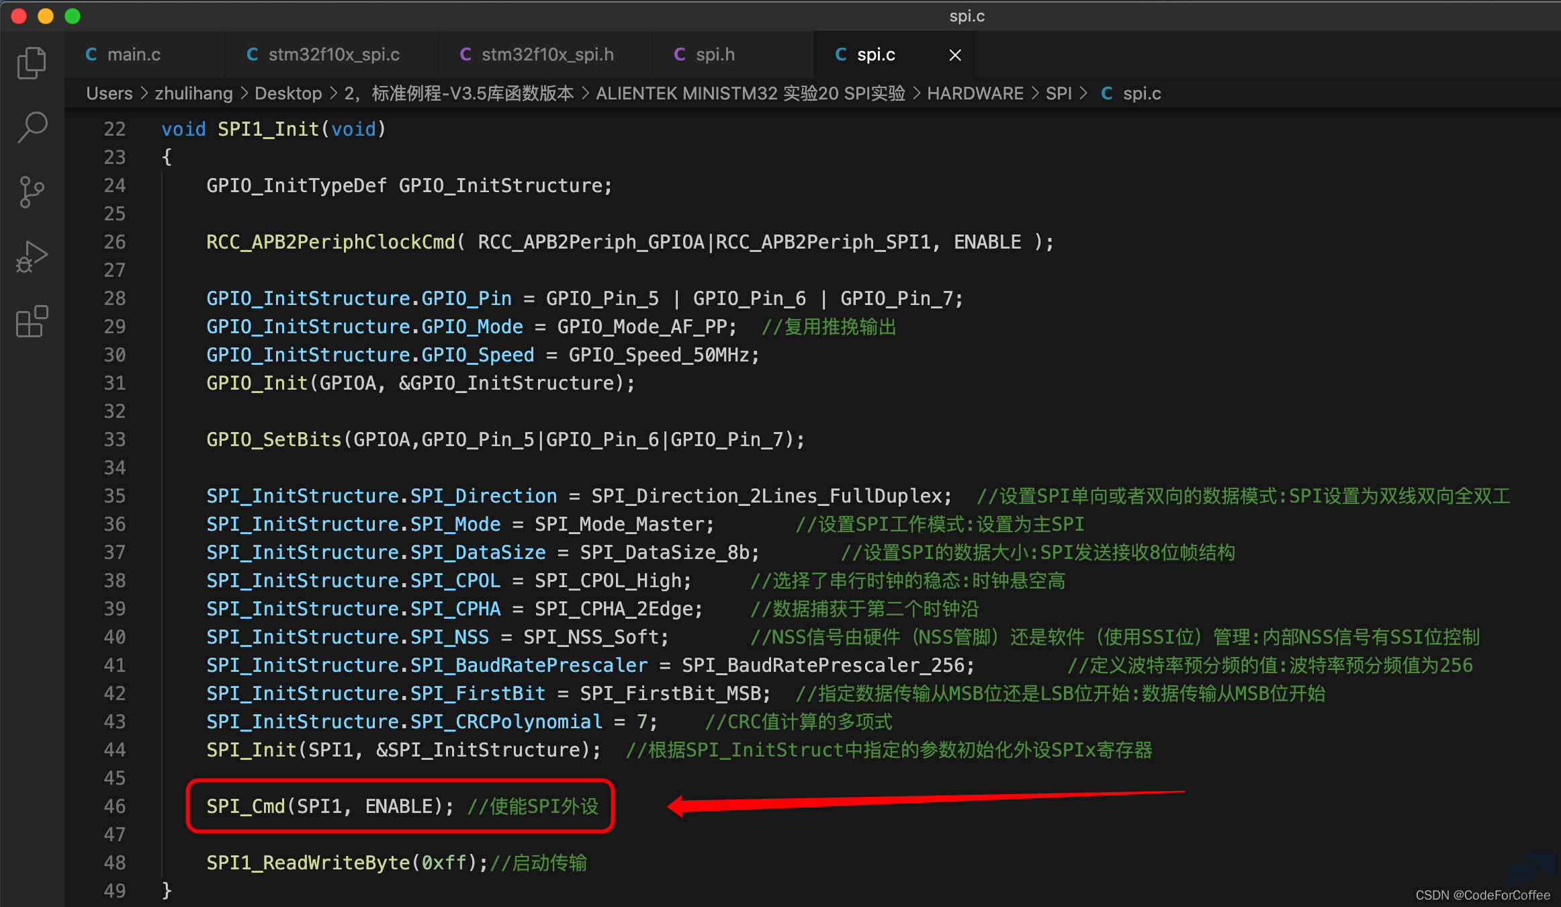The height and width of the screenshot is (907, 1561).
Task: Click SPI_Mode_Master on line 36
Action: tap(619, 524)
